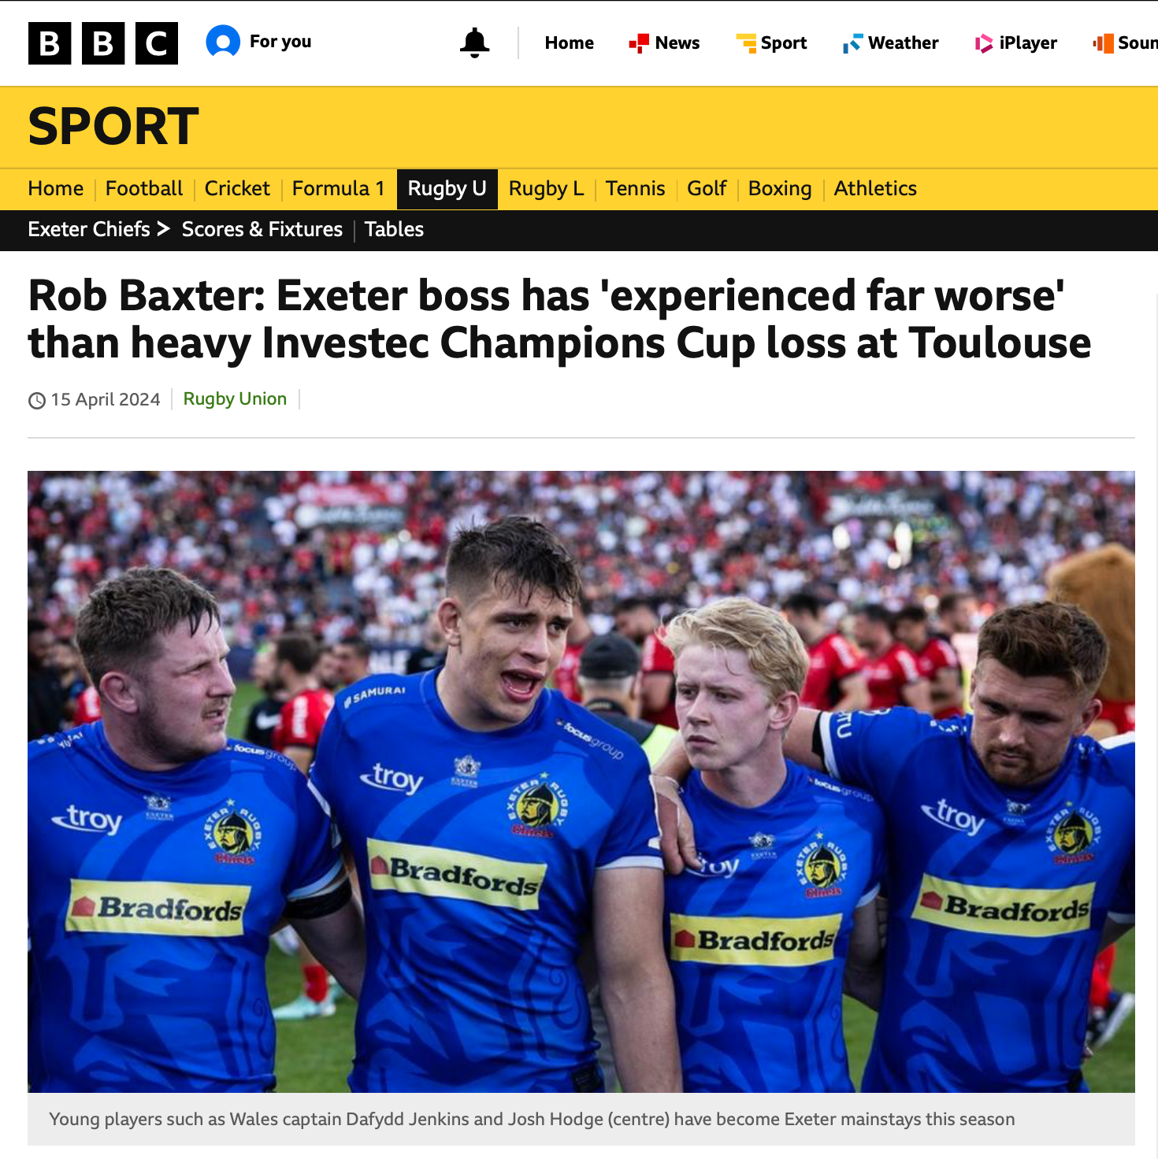Open the Exeter players article photo
Screen dimensions: 1158x1159
[581, 781]
